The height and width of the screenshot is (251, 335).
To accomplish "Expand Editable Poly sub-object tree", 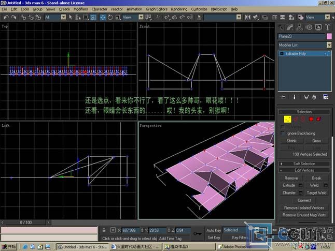I will (282, 53).
